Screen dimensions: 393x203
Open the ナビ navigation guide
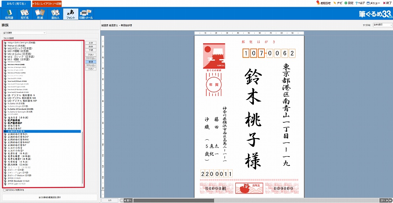click(338, 3)
